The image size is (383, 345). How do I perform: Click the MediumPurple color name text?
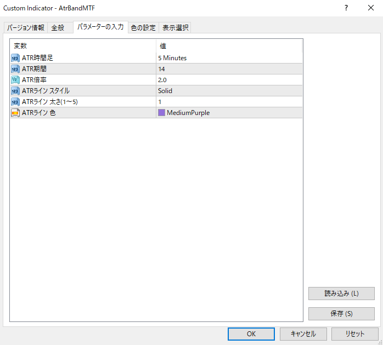(188, 113)
